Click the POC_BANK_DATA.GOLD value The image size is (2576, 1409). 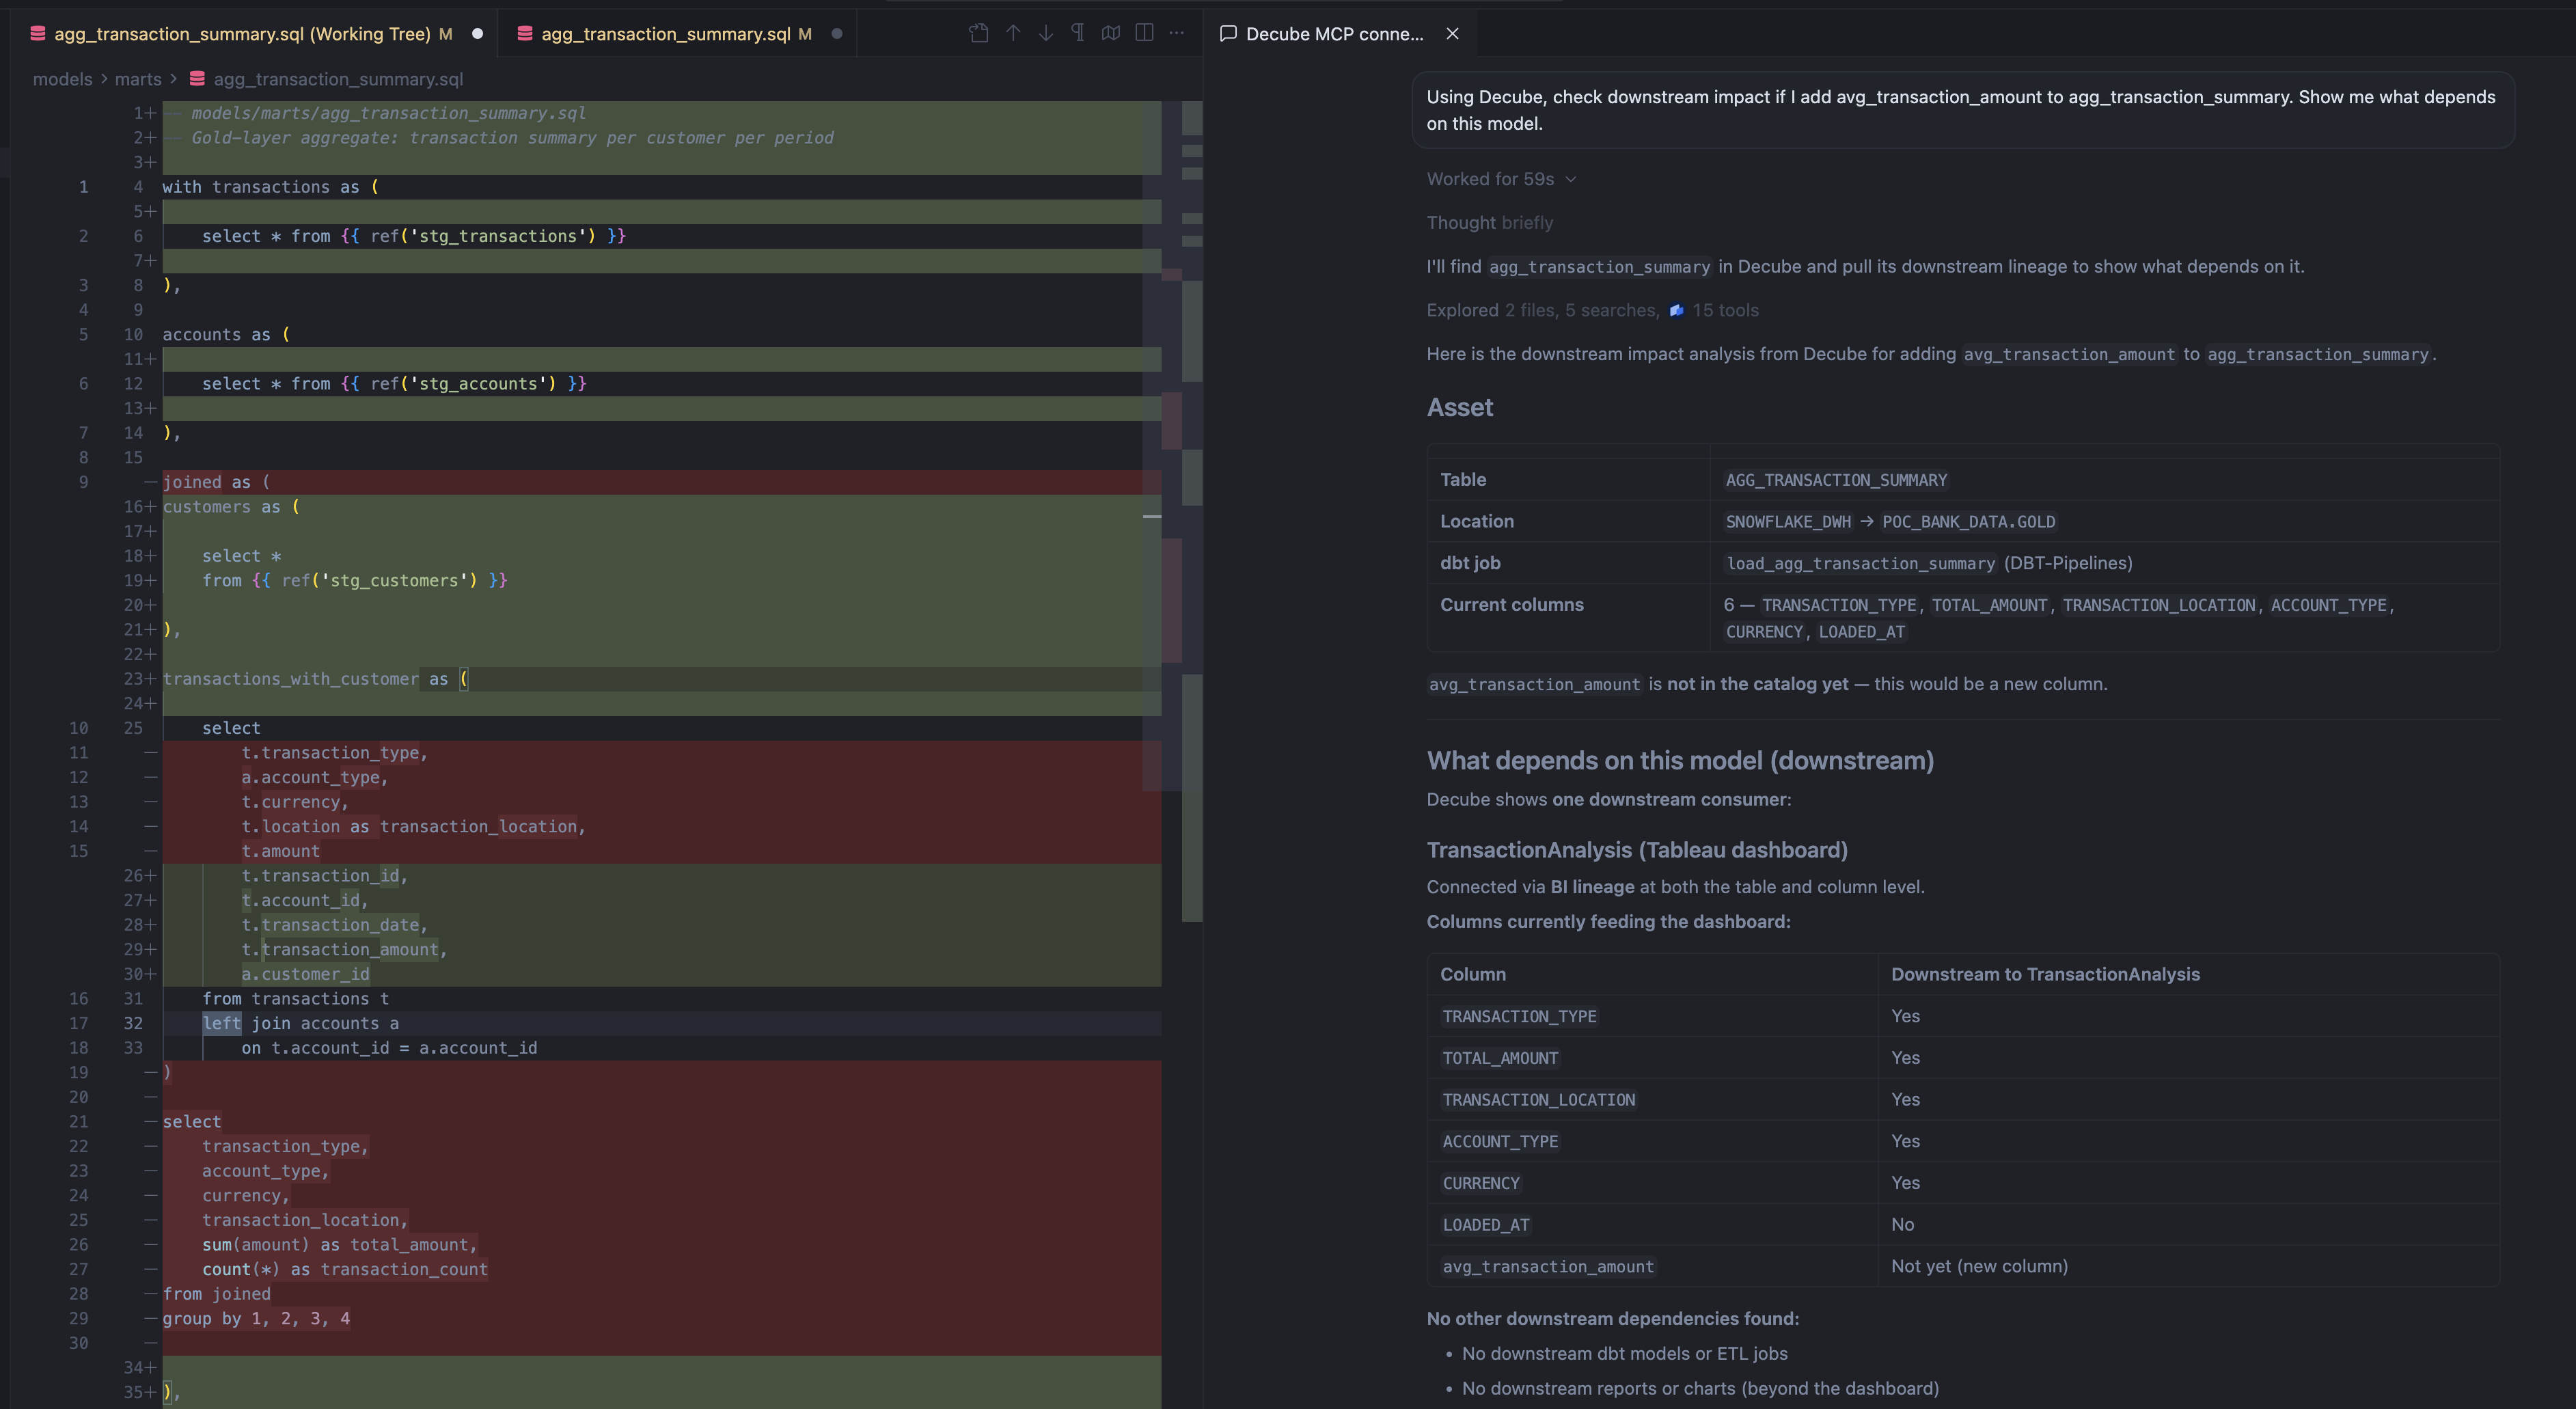tap(1968, 522)
